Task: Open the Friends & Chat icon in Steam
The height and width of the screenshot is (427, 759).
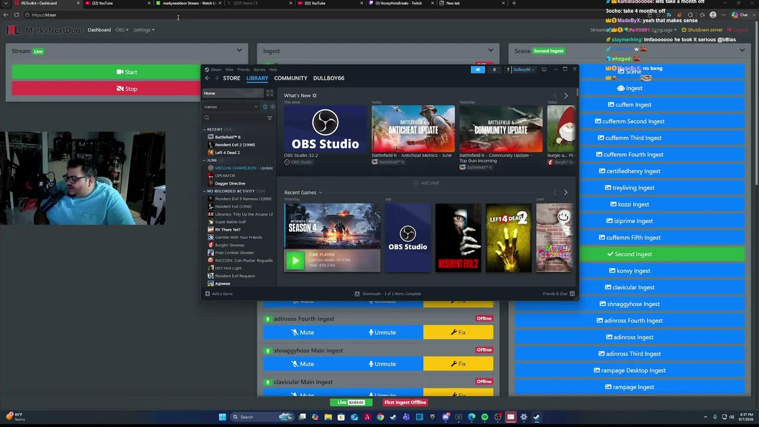Action: [x=572, y=294]
